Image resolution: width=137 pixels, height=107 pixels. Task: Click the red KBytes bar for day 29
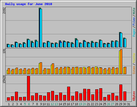click(x=121, y=93)
